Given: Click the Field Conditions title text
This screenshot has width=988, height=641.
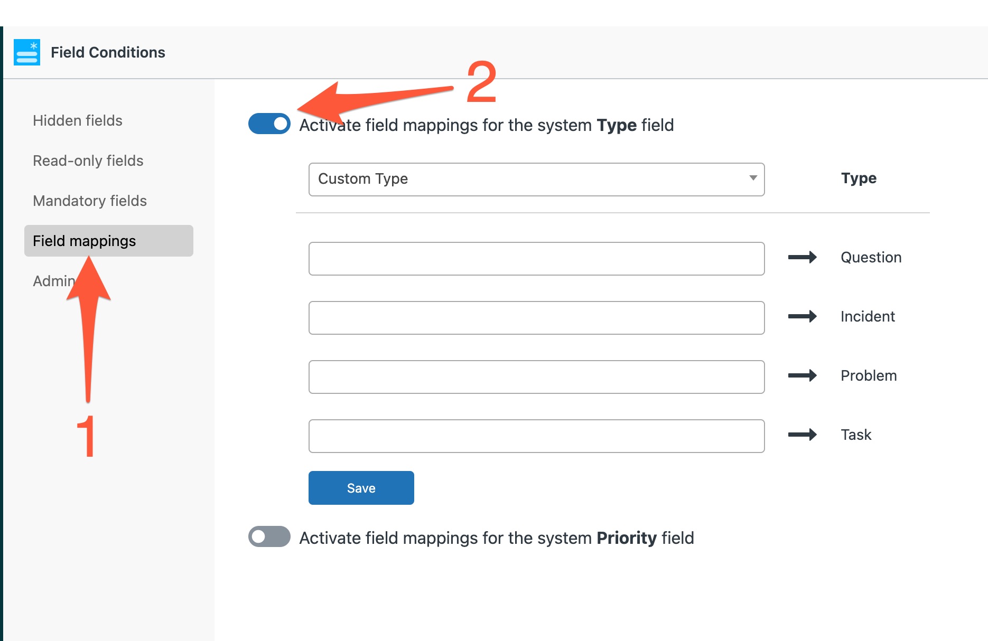Looking at the screenshot, I should coord(108,52).
